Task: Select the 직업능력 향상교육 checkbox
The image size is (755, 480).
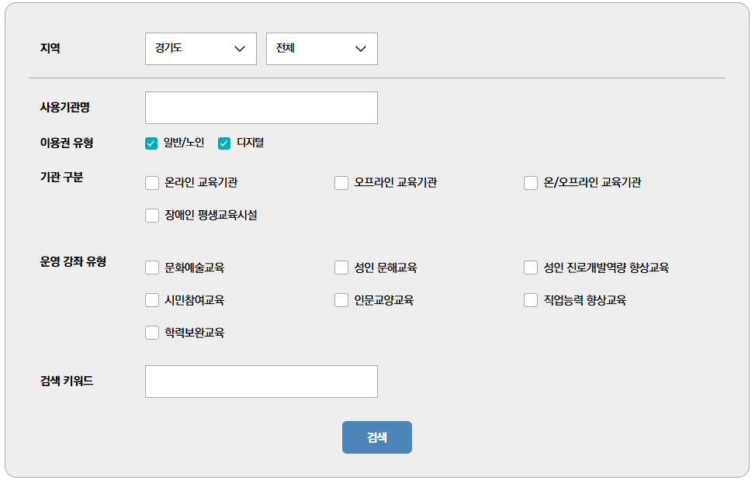Action: coord(531,300)
